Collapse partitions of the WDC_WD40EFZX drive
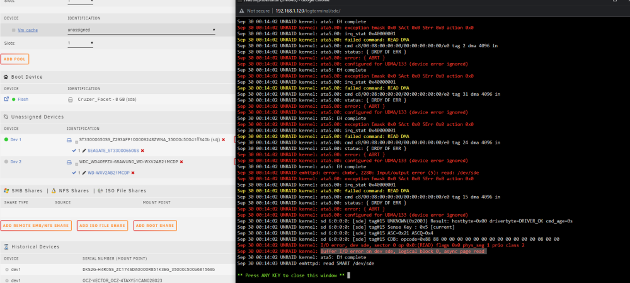The width and height of the screenshot is (630, 283). coord(76,164)
